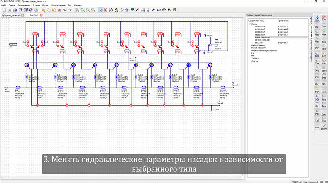
Task: Open the Пне pneumatic library button
Action: click(x=324, y=47)
